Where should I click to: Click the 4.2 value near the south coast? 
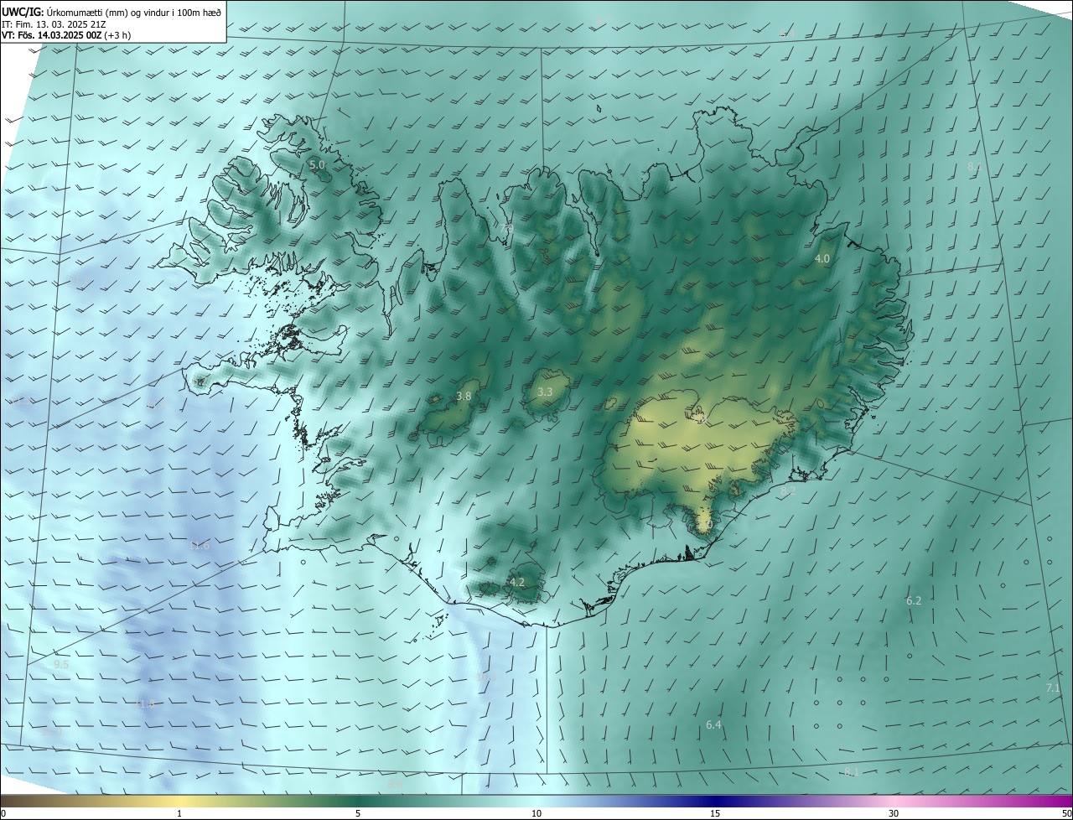tap(517, 582)
